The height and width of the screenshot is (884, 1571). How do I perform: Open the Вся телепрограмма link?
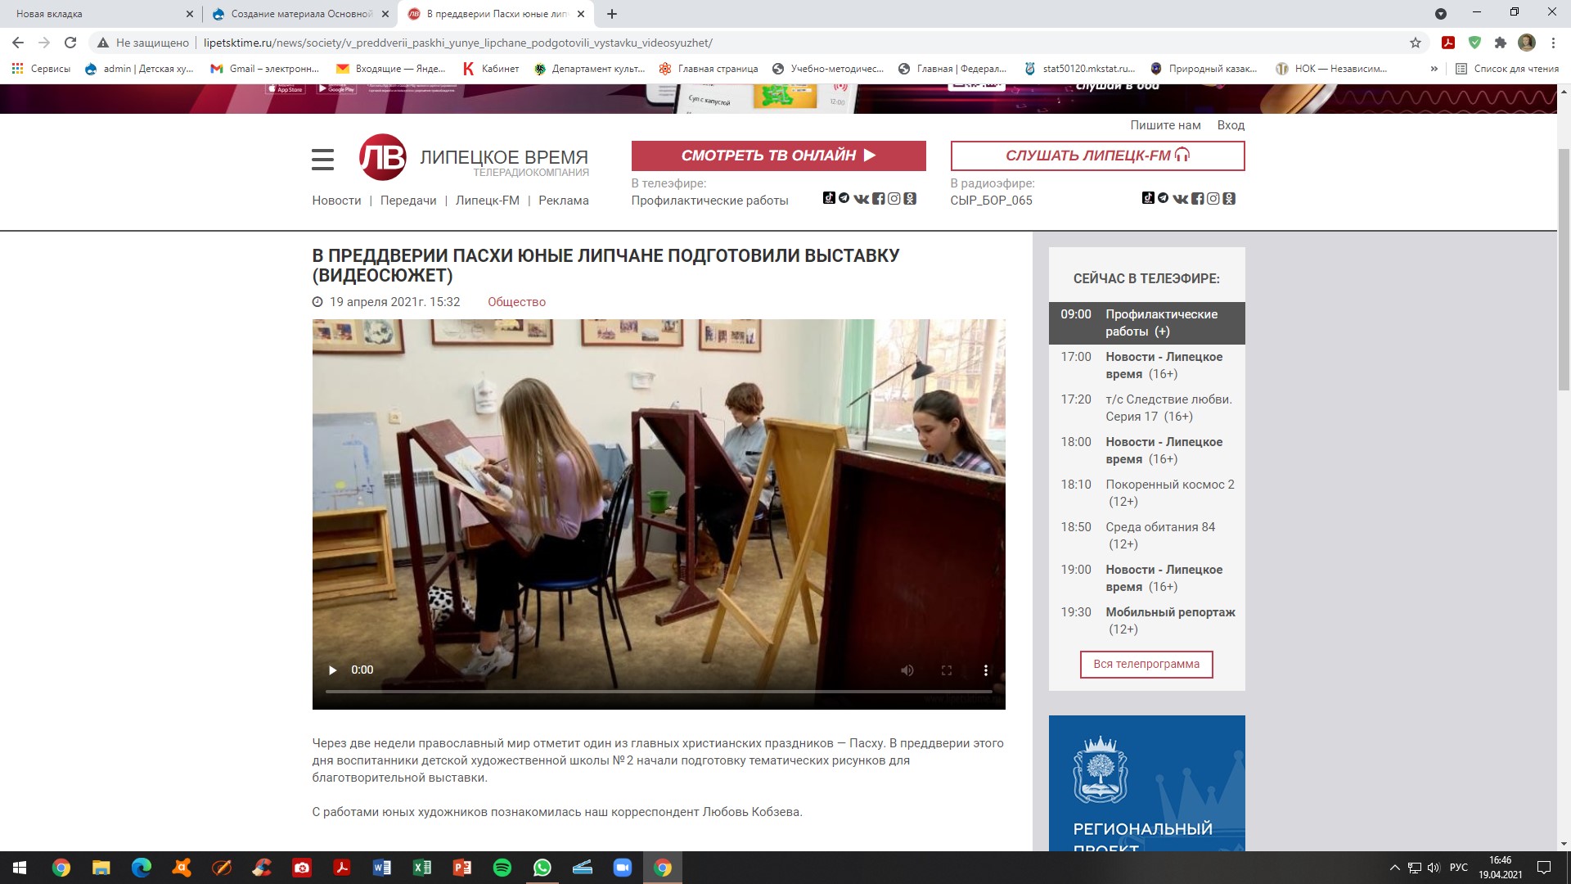click(1146, 664)
